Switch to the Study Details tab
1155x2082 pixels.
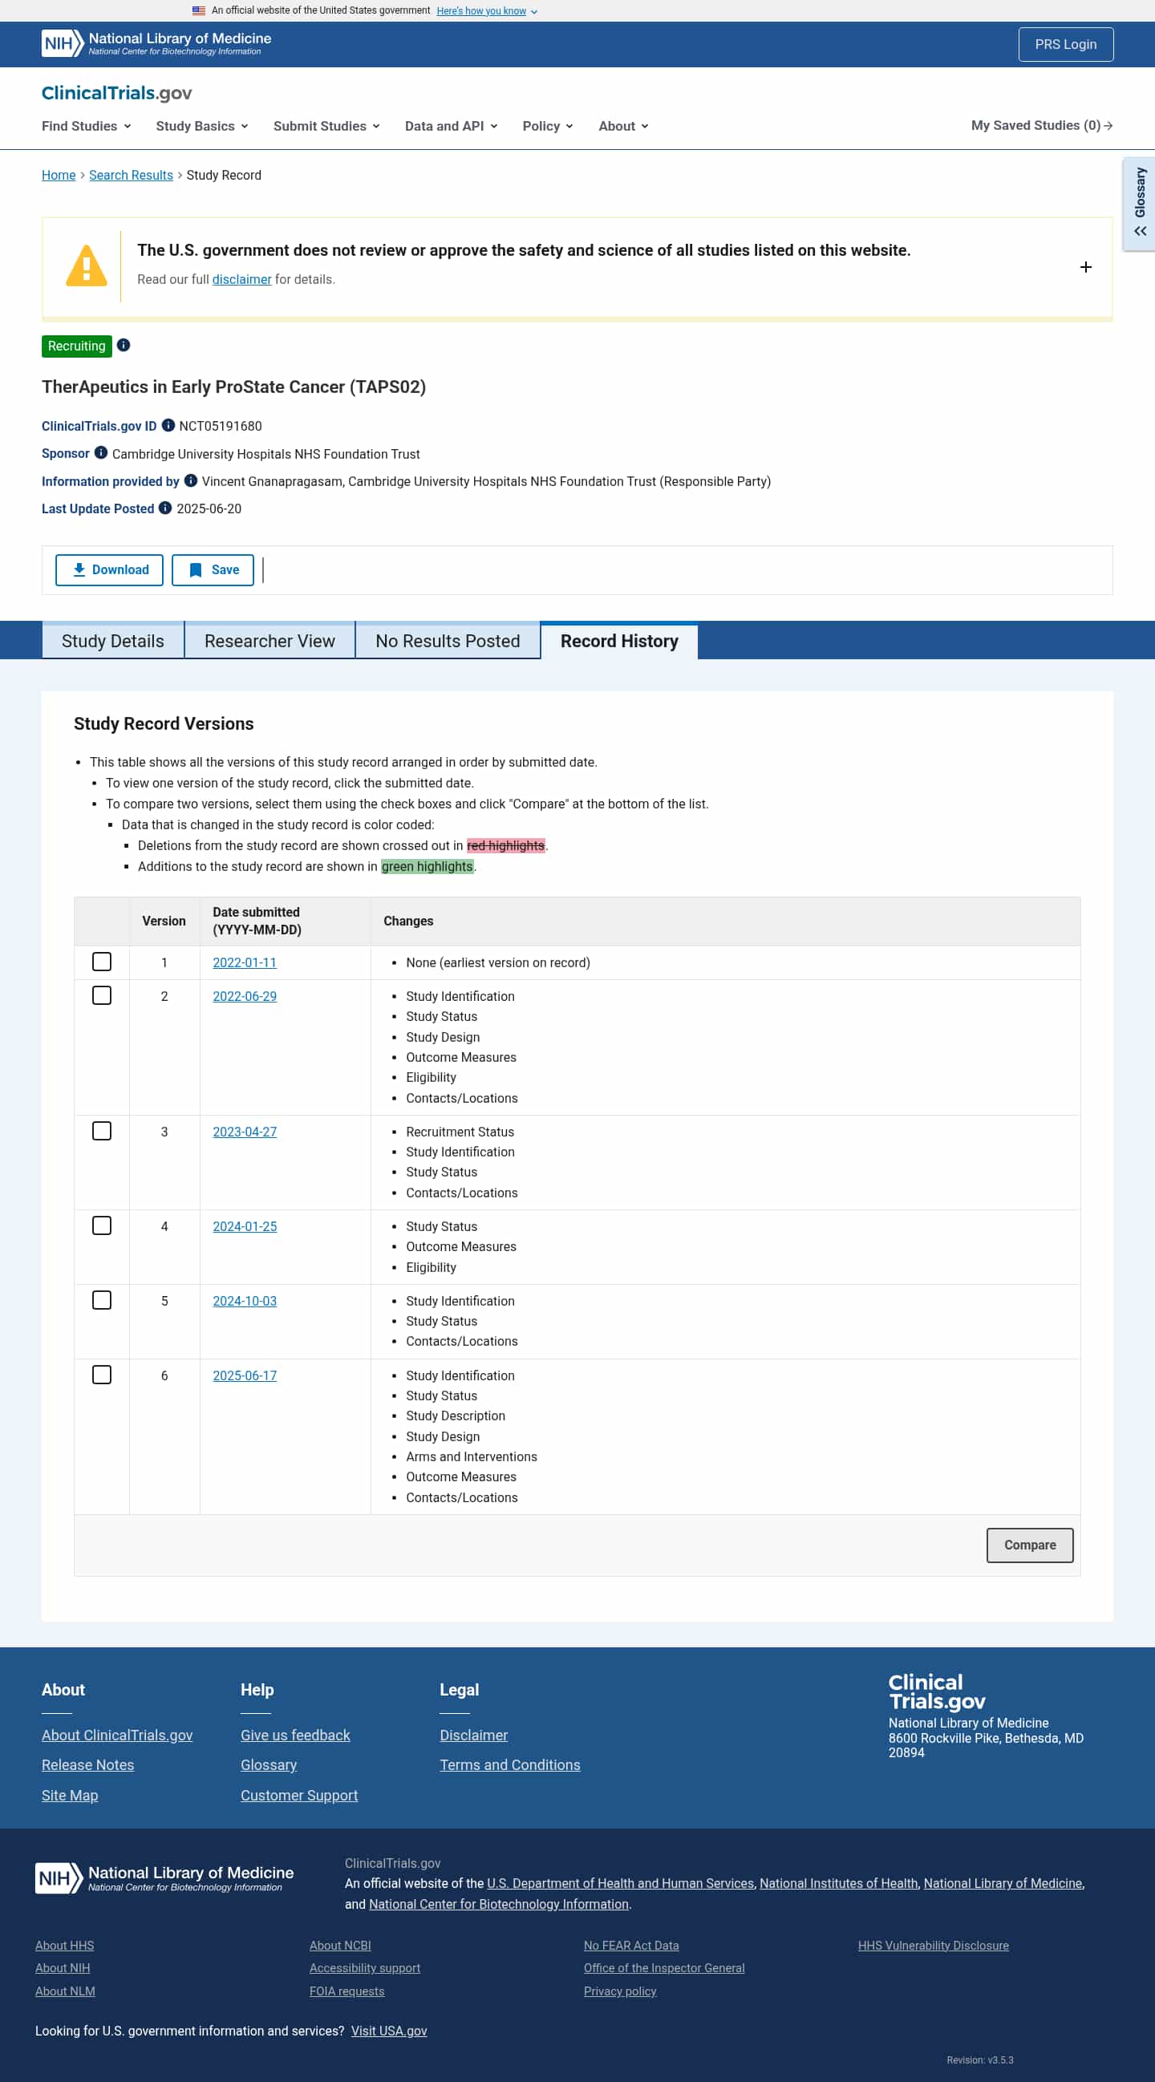point(113,641)
